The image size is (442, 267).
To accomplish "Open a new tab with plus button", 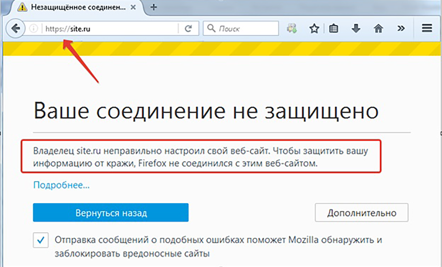I will pyautogui.click(x=154, y=7).
